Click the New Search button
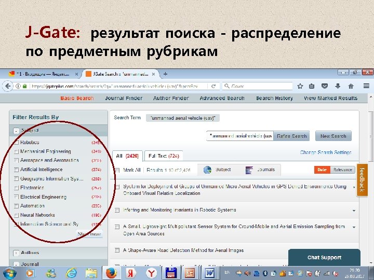The image size is (374, 280). click(333, 136)
